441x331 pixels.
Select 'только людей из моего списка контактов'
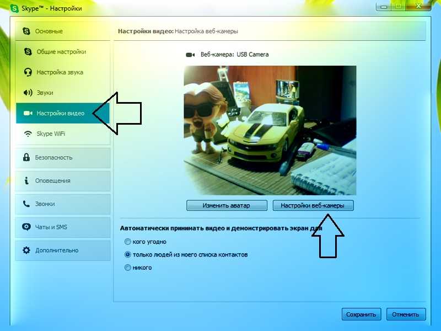(128, 254)
